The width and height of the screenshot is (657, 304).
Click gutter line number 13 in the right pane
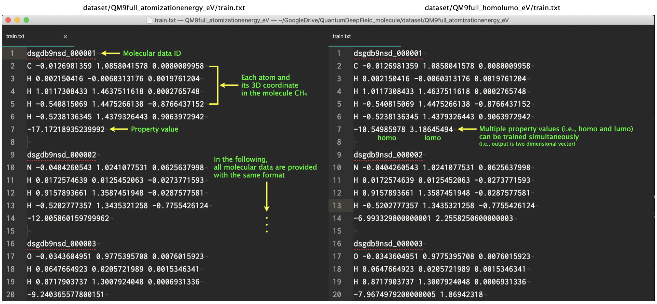pyautogui.click(x=337, y=206)
